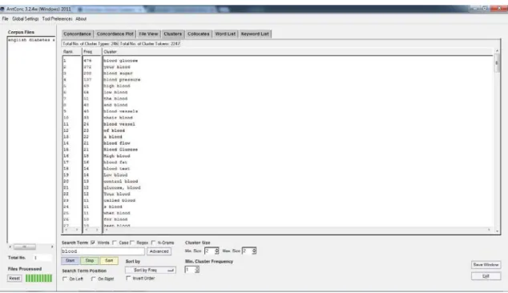508x293 pixels.
Task: Check the On Right search position
Action: (94, 279)
